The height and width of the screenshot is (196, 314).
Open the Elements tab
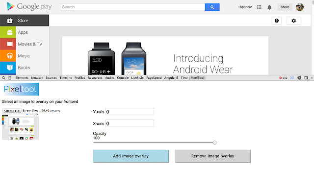[22, 78]
